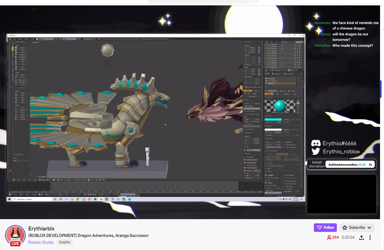The image size is (384, 250).
Task: Open the Blender Render engine dropdown
Action: pyautogui.click(x=89, y=39)
